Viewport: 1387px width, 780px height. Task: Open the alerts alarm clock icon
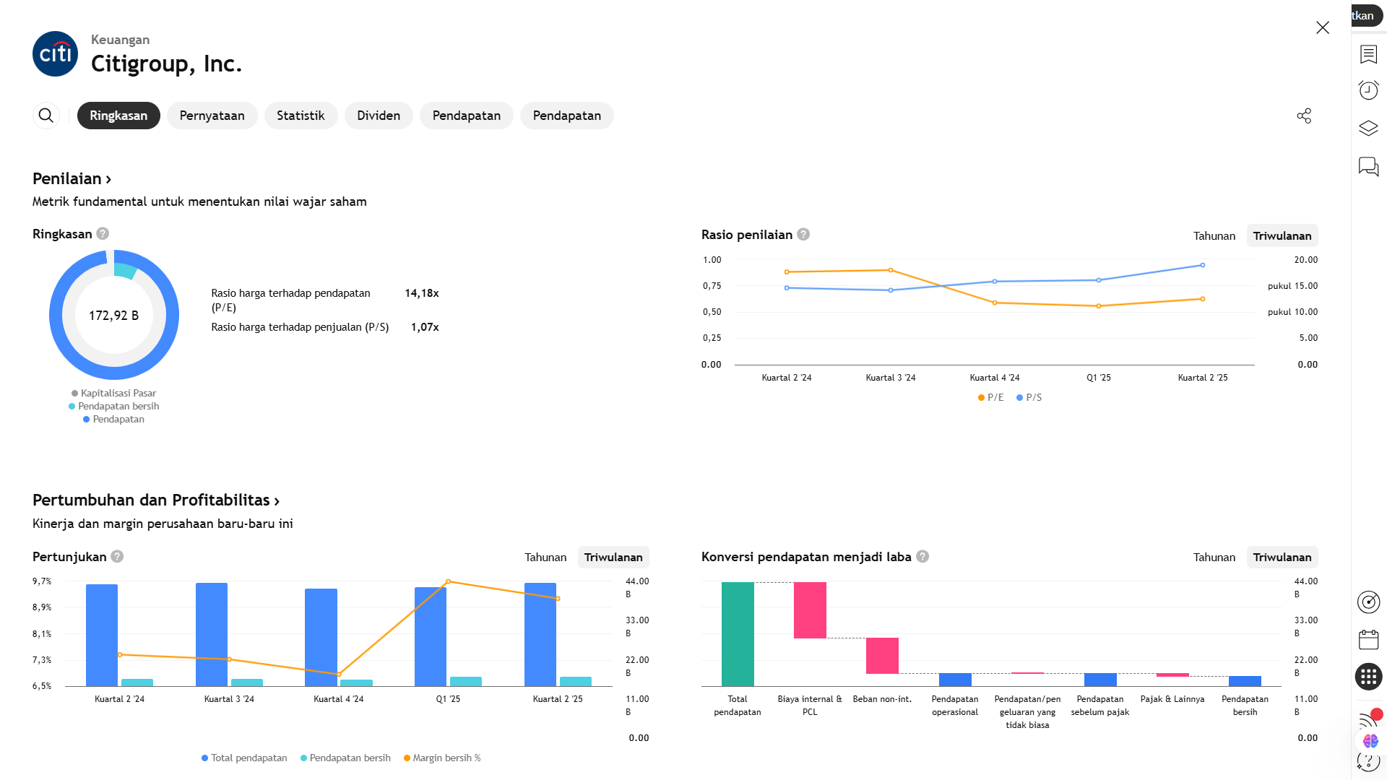pos(1368,90)
